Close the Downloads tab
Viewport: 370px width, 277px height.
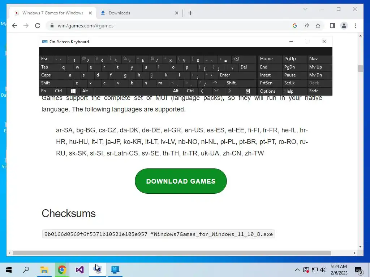pyautogui.click(x=176, y=13)
